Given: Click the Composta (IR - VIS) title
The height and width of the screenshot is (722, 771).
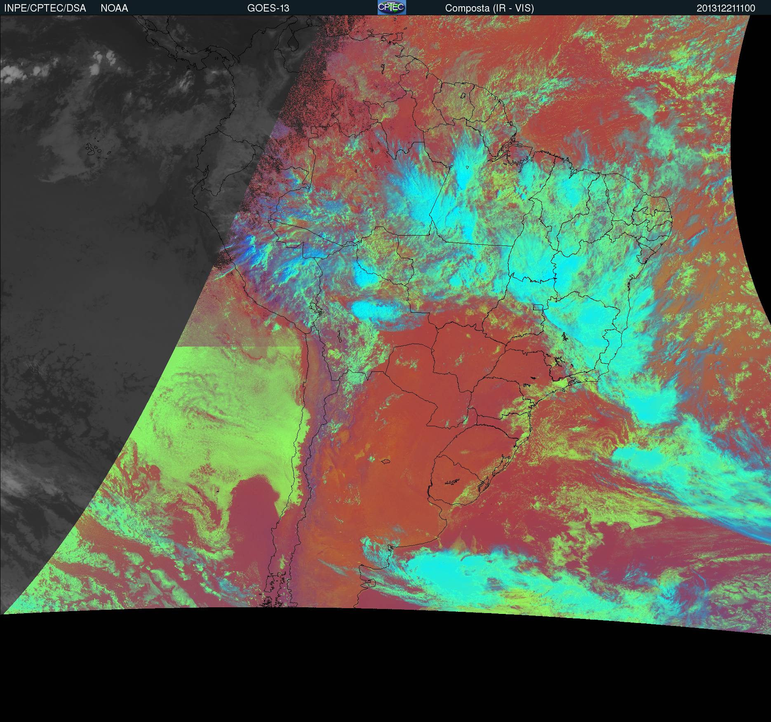Looking at the screenshot, I should click(489, 8).
